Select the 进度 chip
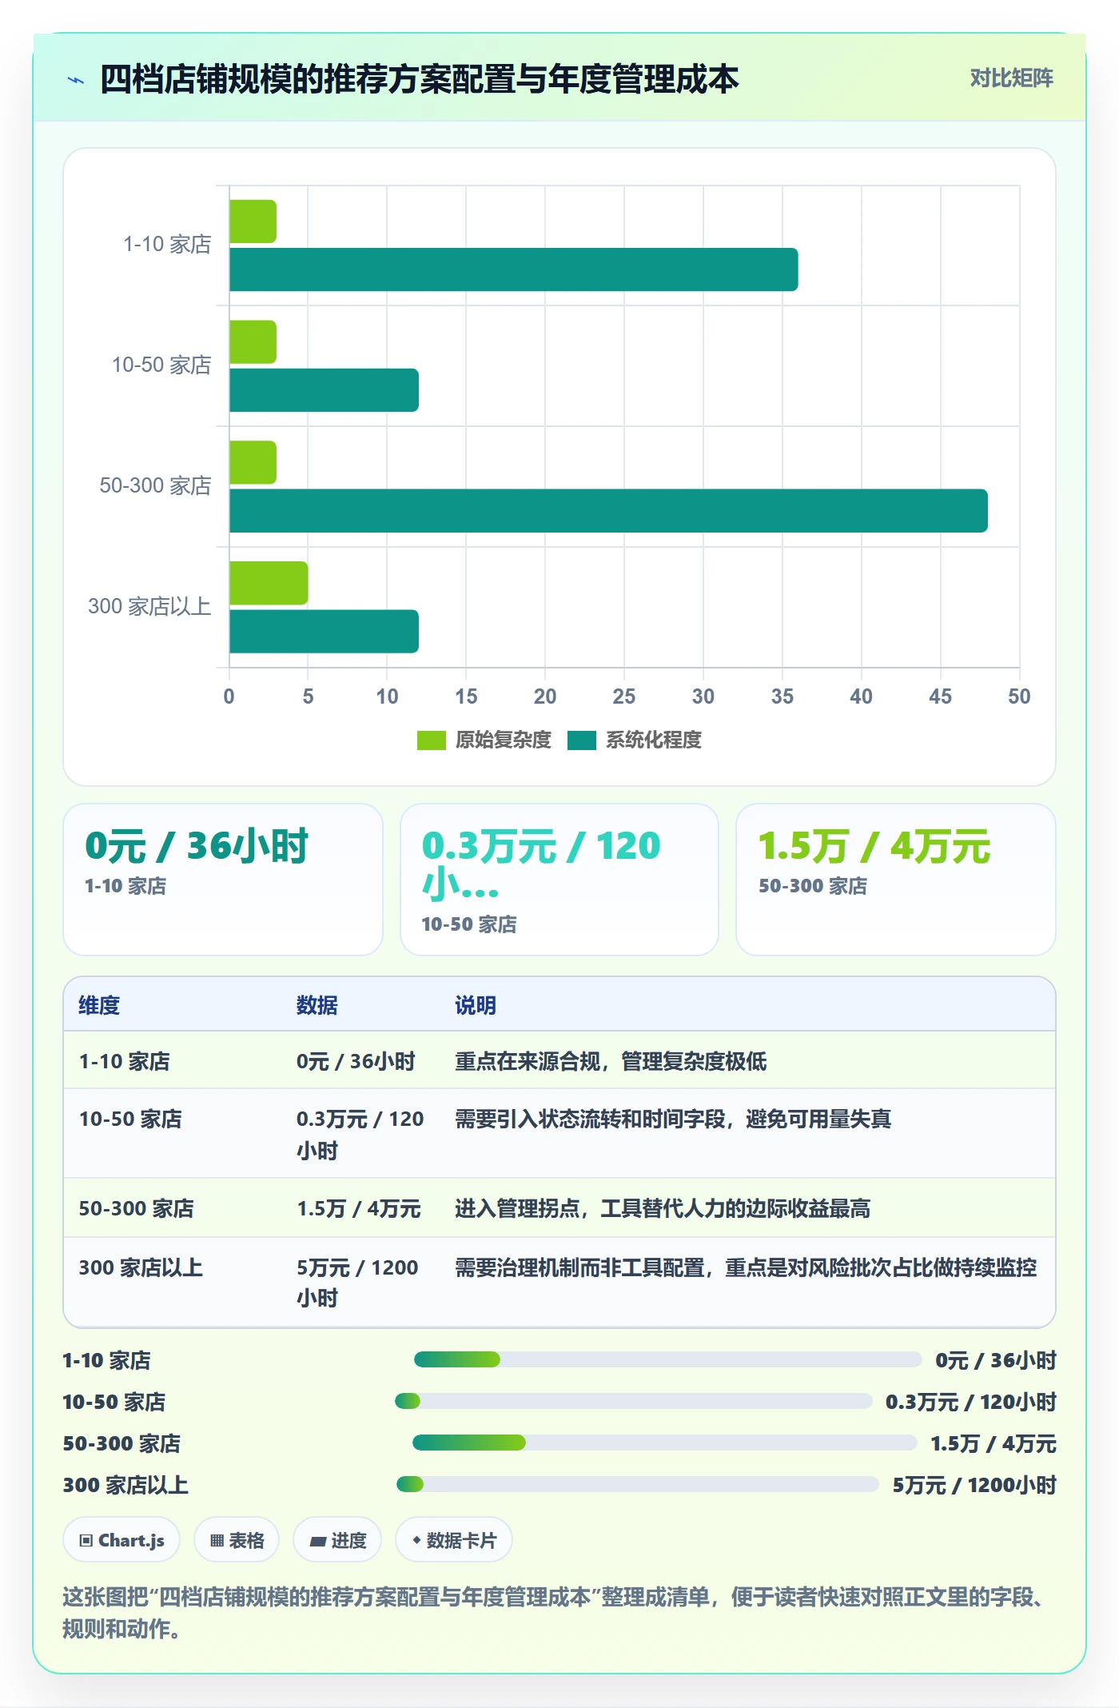The height and width of the screenshot is (1708, 1119). (337, 1540)
